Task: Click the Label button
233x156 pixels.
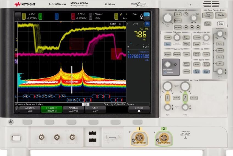Action: click(176, 98)
